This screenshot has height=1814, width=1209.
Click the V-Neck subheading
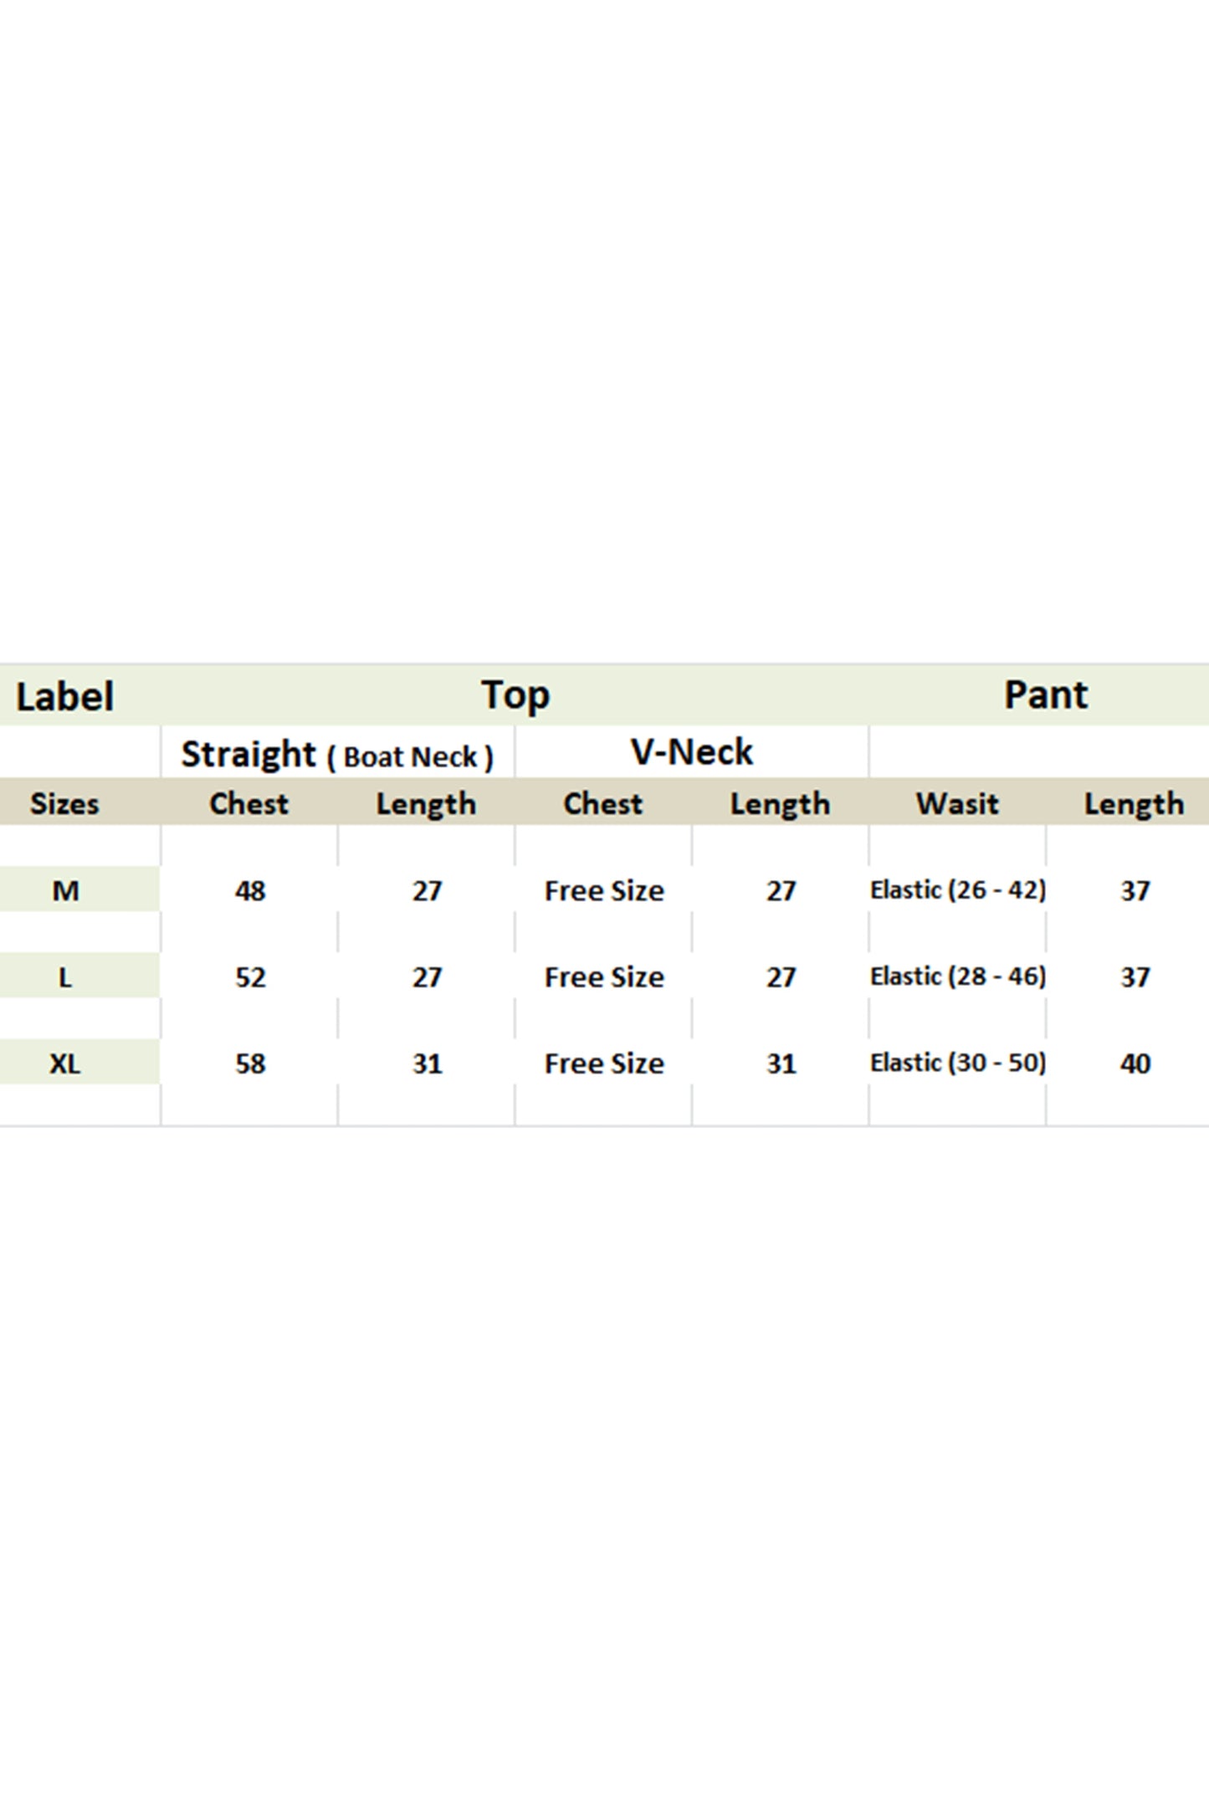tap(691, 752)
